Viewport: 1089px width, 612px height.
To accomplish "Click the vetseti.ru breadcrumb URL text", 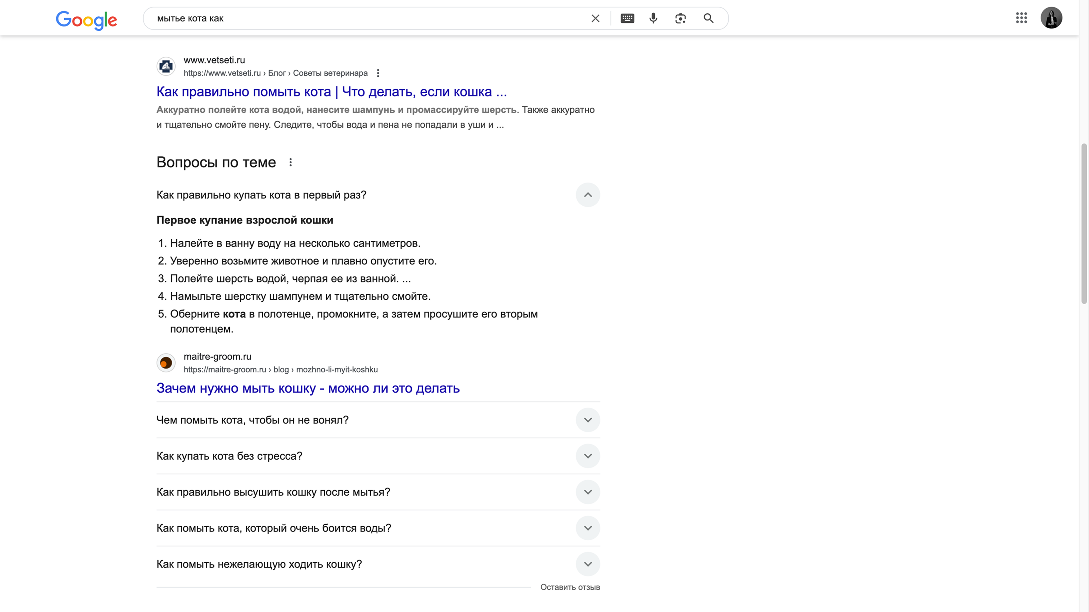I will pos(275,73).
